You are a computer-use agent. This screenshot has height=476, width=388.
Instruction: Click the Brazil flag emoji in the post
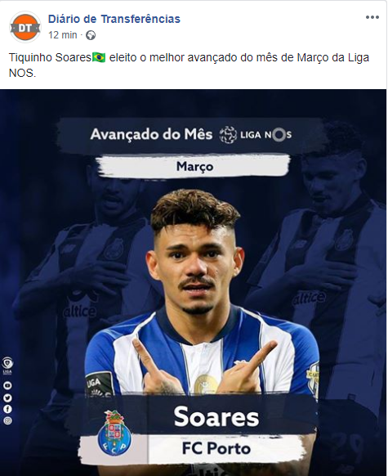(x=99, y=58)
